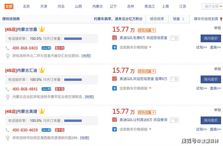Switch to the 内蒙古 province tab
The width and height of the screenshot is (223, 146).
coord(98,6)
